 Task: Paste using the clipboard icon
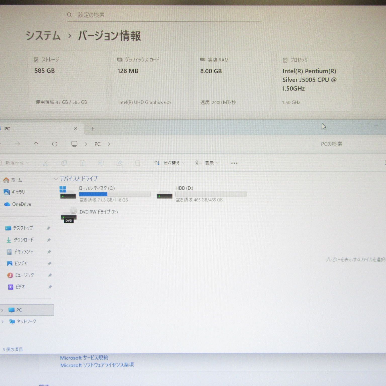(82, 163)
